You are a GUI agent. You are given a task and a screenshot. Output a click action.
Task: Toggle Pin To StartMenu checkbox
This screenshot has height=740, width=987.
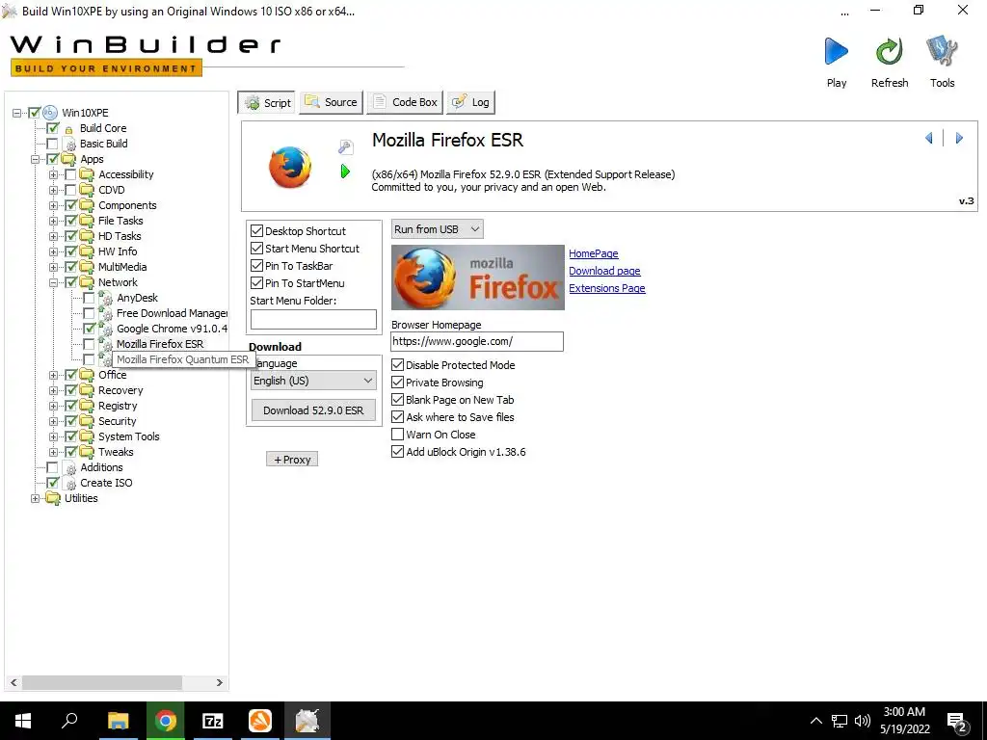pyautogui.click(x=256, y=283)
